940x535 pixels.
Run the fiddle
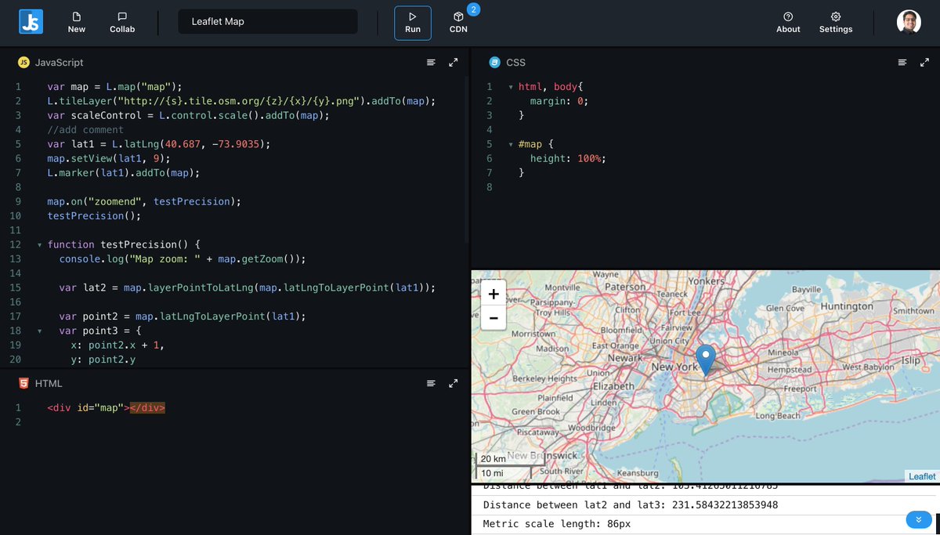[x=412, y=22]
